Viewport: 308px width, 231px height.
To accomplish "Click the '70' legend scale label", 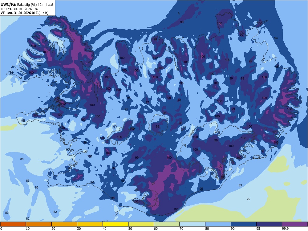I will [x=181, y=229].
